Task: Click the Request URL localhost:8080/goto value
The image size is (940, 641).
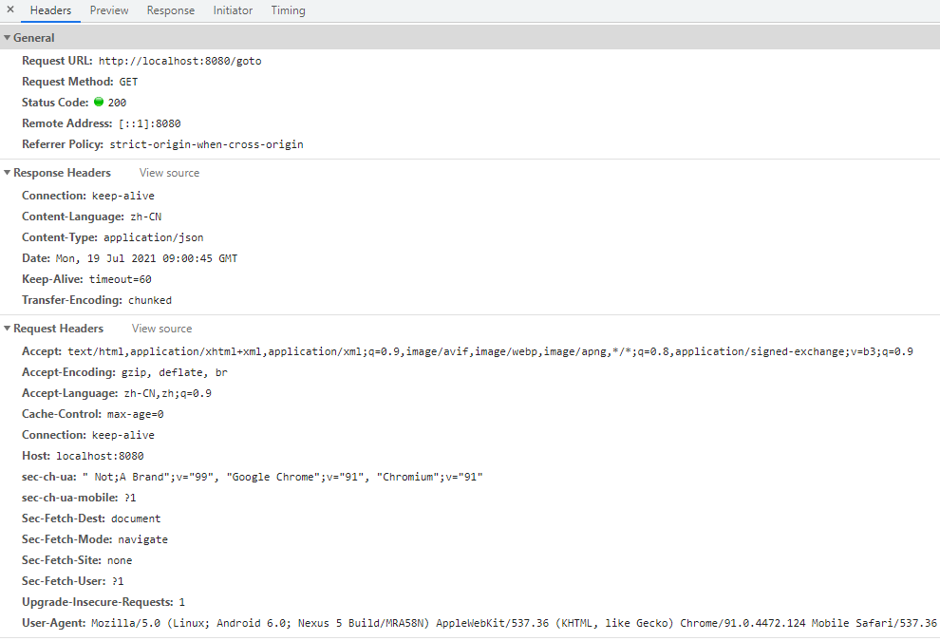Action: pyautogui.click(x=179, y=61)
